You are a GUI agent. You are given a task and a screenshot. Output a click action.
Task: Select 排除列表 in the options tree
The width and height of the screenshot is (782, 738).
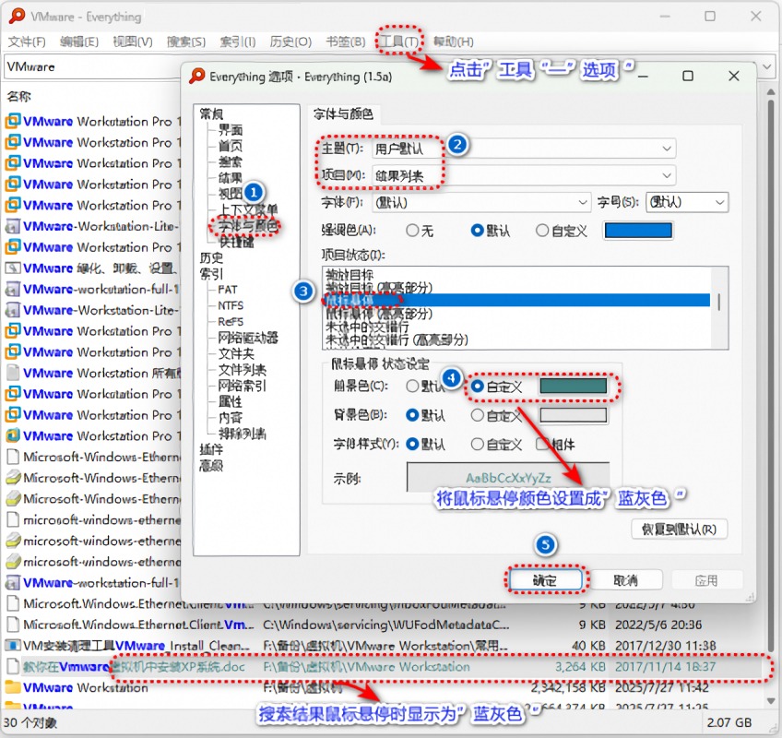[x=243, y=434]
